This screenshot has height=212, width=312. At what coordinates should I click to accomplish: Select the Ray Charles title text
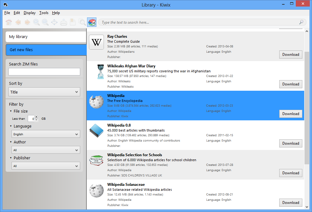tap(117, 36)
